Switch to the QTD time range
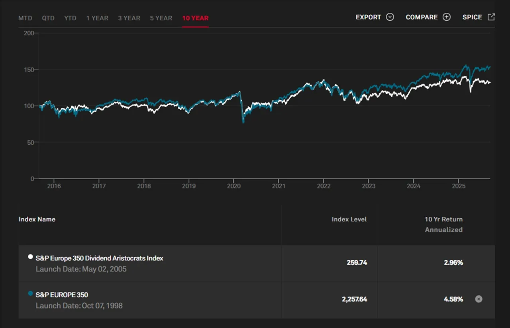510x328 pixels. pos(48,18)
